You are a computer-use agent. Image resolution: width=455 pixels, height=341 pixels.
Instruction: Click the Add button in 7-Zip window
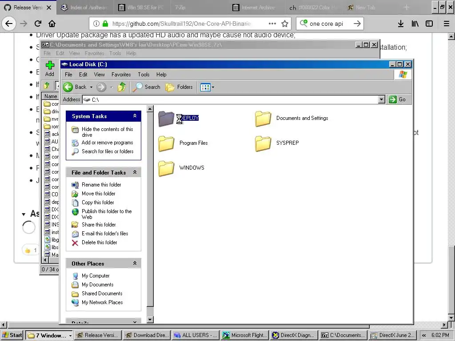coord(50,69)
